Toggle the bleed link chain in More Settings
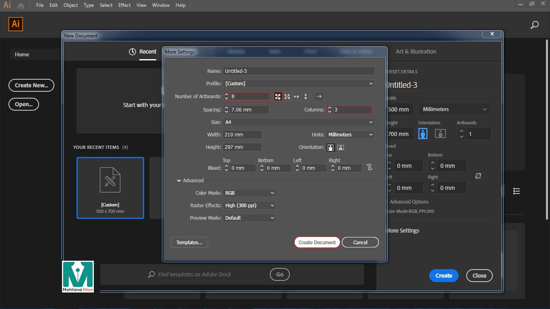 370,168
